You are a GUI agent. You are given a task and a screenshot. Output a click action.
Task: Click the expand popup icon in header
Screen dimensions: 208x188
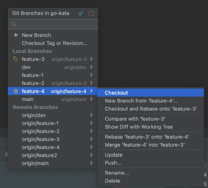[x=91, y=13]
